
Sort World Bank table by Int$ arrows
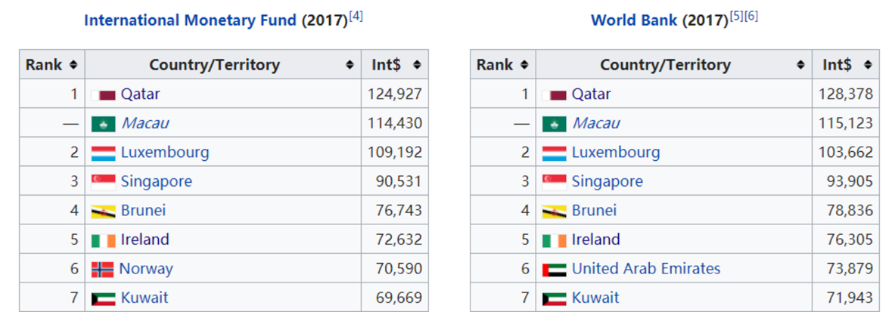(867, 65)
